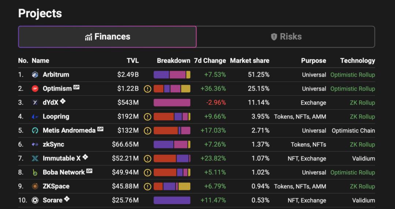This screenshot has height=209, width=395.
Task: Click the Boba Network logo icon
Action: [35, 172]
